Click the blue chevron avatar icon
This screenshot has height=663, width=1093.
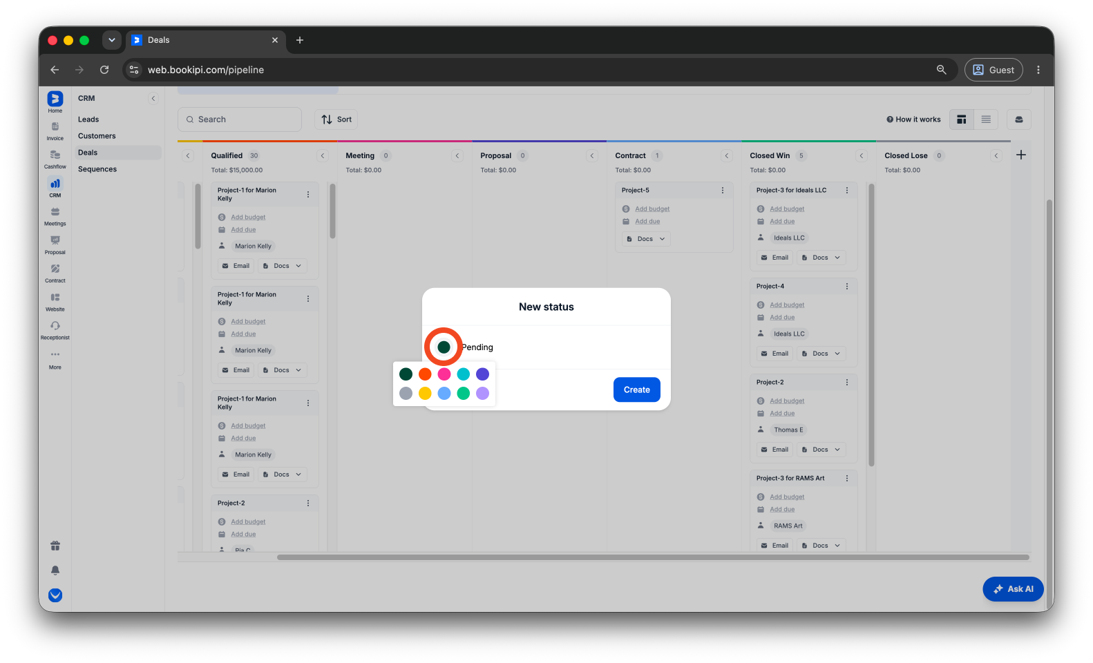tap(55, 595)
